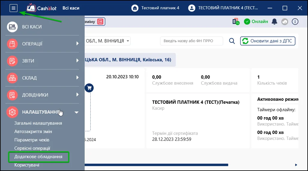The image size is (308, 171).
Task: Toggle the hamburger menu button
Action: pyautogui.click(x=13, y=8)
